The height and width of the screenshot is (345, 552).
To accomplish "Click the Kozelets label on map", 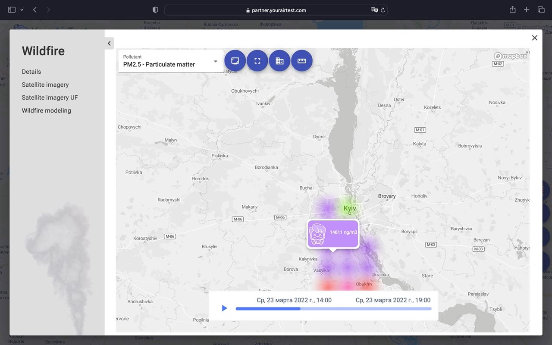I will (433, 107).
